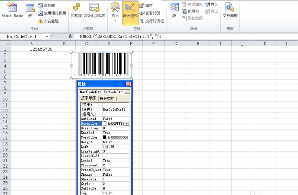Click 导出 XML export
The width and height of the screenshot is (298, 195).
point(211,12)
